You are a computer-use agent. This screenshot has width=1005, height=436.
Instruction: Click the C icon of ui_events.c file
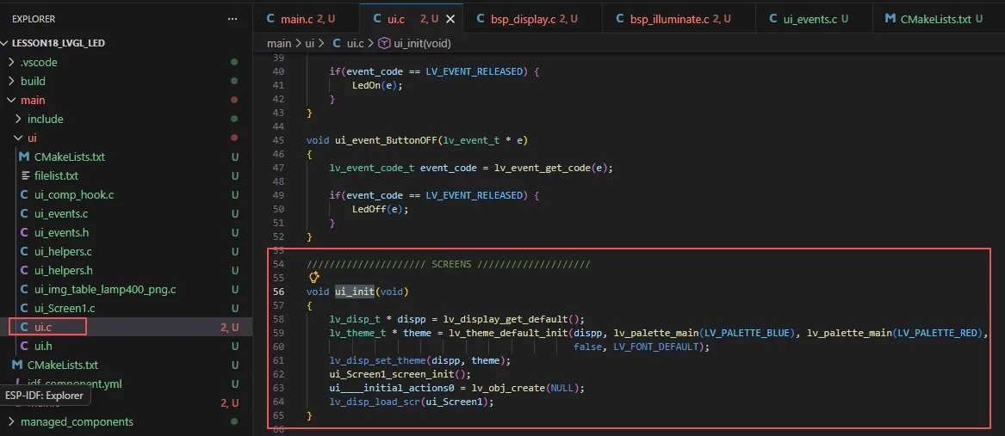coord(25,213)
